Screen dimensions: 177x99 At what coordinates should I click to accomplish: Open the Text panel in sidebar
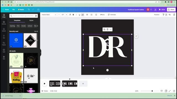[x=4, y=37]
